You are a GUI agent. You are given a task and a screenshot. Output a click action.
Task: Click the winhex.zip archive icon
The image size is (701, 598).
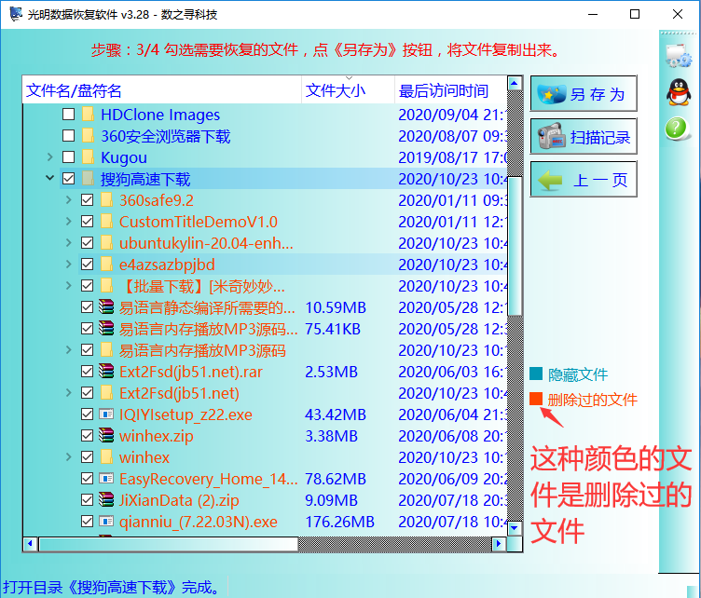[x=106, y=435]
